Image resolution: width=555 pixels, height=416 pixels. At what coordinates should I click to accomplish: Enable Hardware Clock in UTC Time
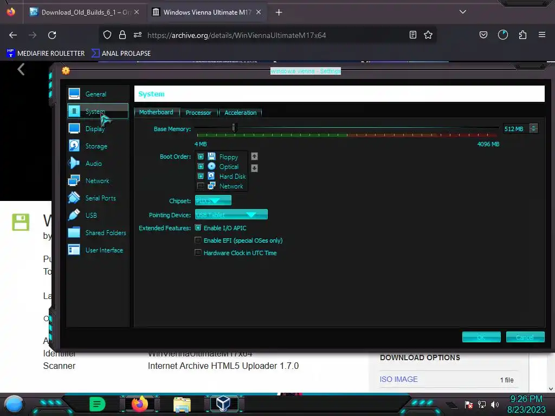tap(198, 252)
